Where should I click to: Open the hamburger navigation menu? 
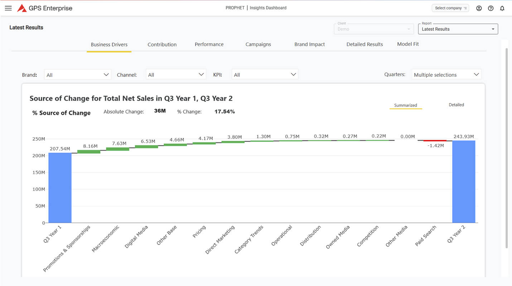pos(8,8)
